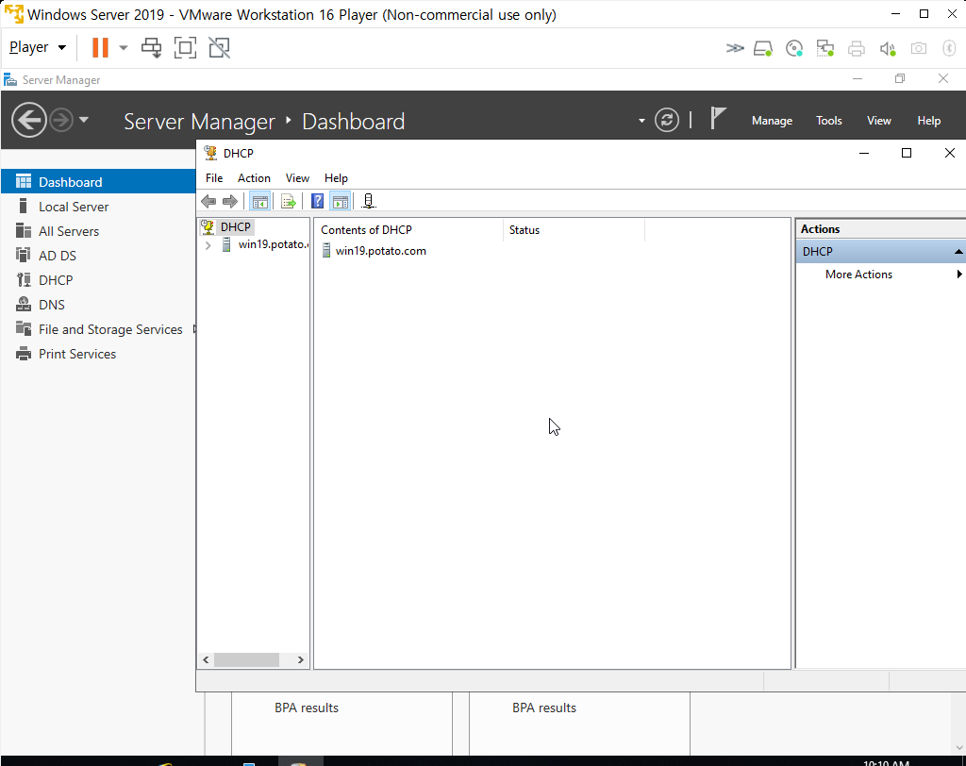This screenshot has width=966, height=766.
Task: Click the Contents of DHCP column header
Action: pyautogui.click(x=410, y=230)
